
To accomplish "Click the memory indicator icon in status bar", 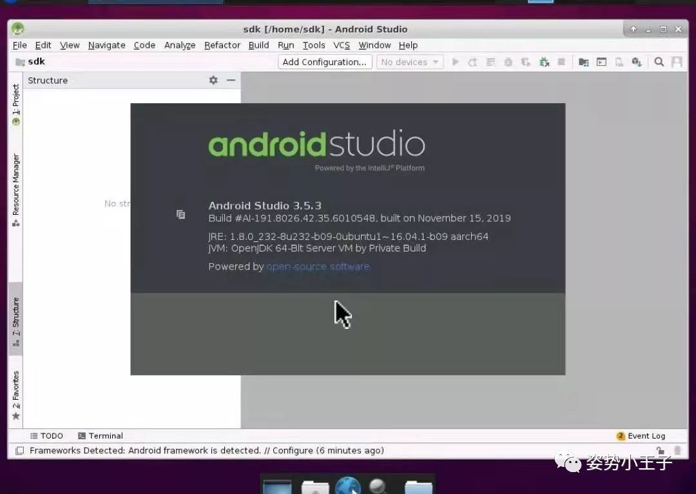I will tap(677, 450).
